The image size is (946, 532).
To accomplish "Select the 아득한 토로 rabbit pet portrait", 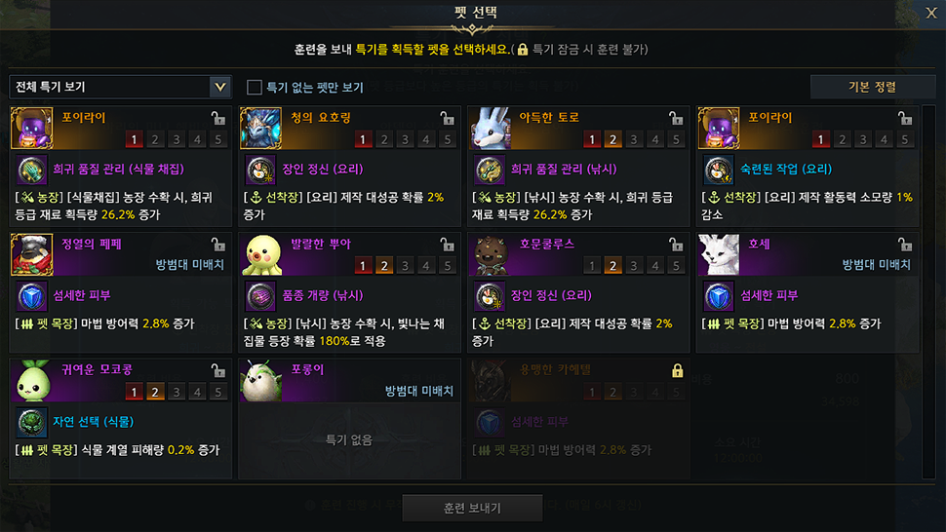I will click(x=490, y=129).
